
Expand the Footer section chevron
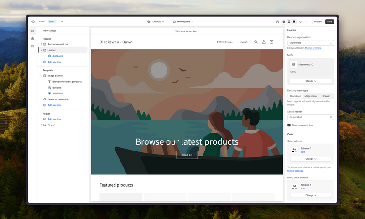tap(41, 125)
